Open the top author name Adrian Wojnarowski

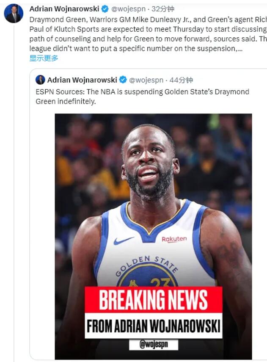point(64,9)
